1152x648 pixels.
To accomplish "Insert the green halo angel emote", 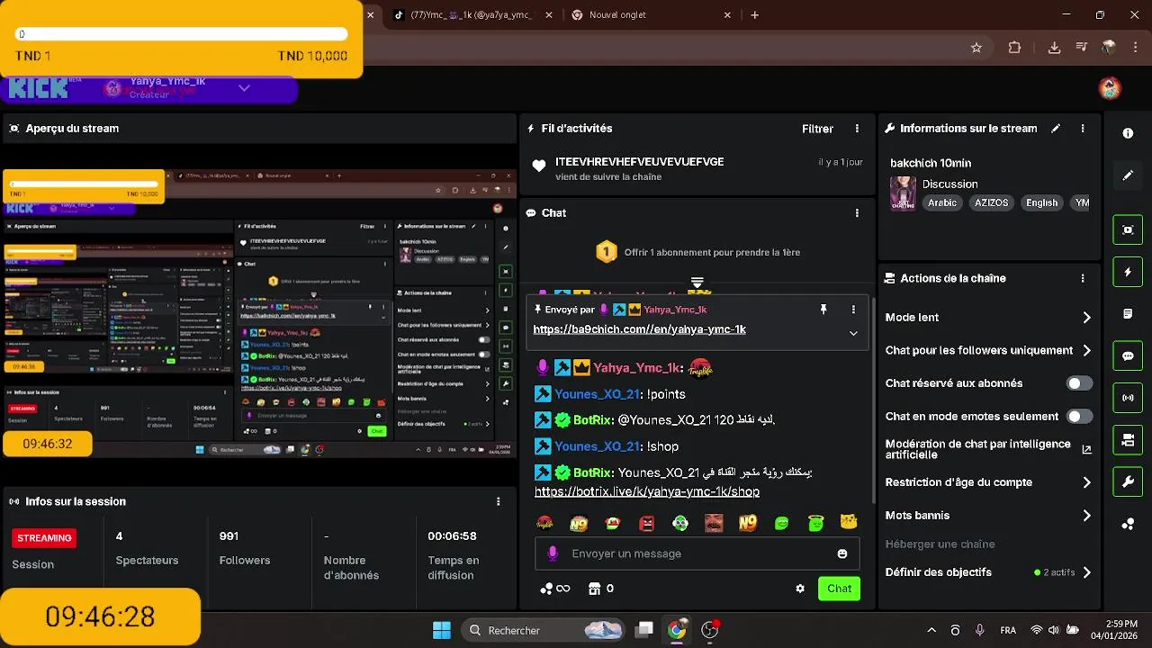I will 815,523.
